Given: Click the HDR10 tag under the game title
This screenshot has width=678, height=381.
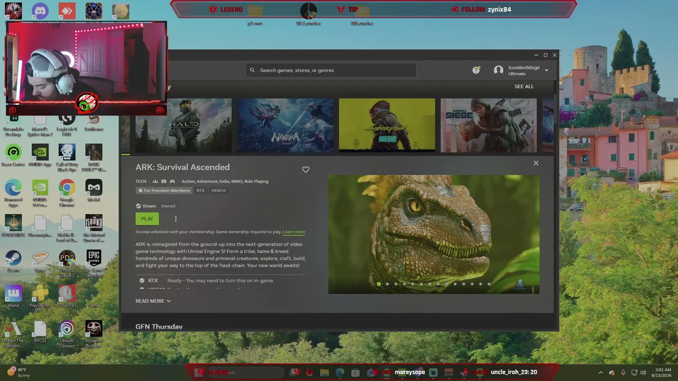Looking at the screenshot, I should click(x=219, y=190).
